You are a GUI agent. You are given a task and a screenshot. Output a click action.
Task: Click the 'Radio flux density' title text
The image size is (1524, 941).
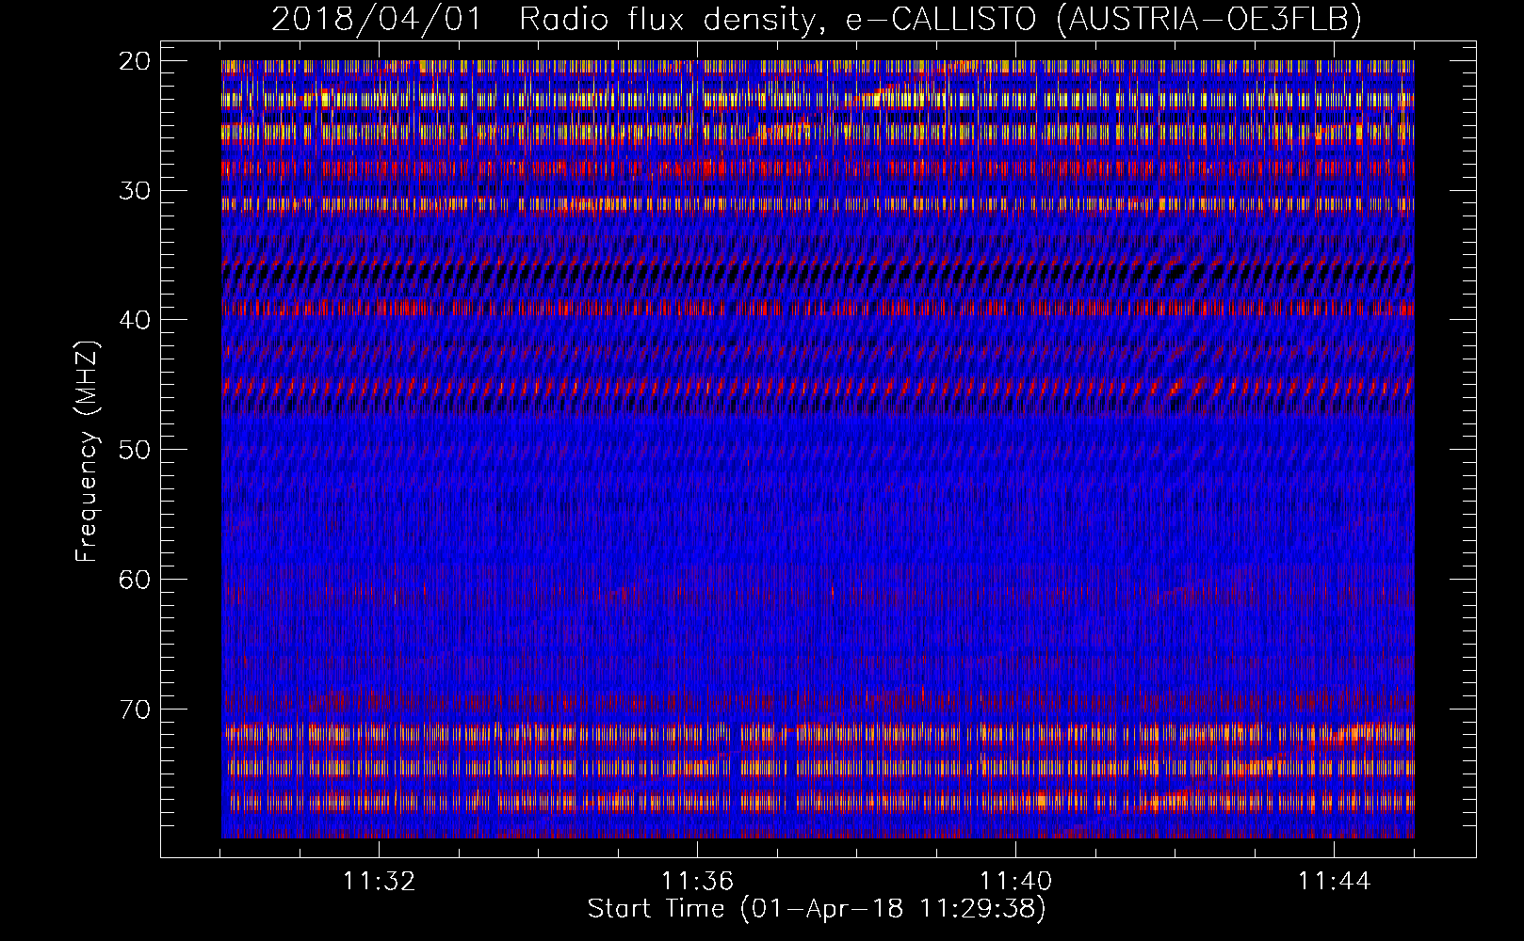click(667, 19)
